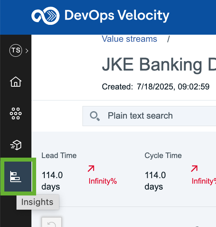Viewport: 216px width, 227px height.
Task: Expand the sidebar using the chevron beside TS
Action: pyautogui.click(x=27, y=51)
